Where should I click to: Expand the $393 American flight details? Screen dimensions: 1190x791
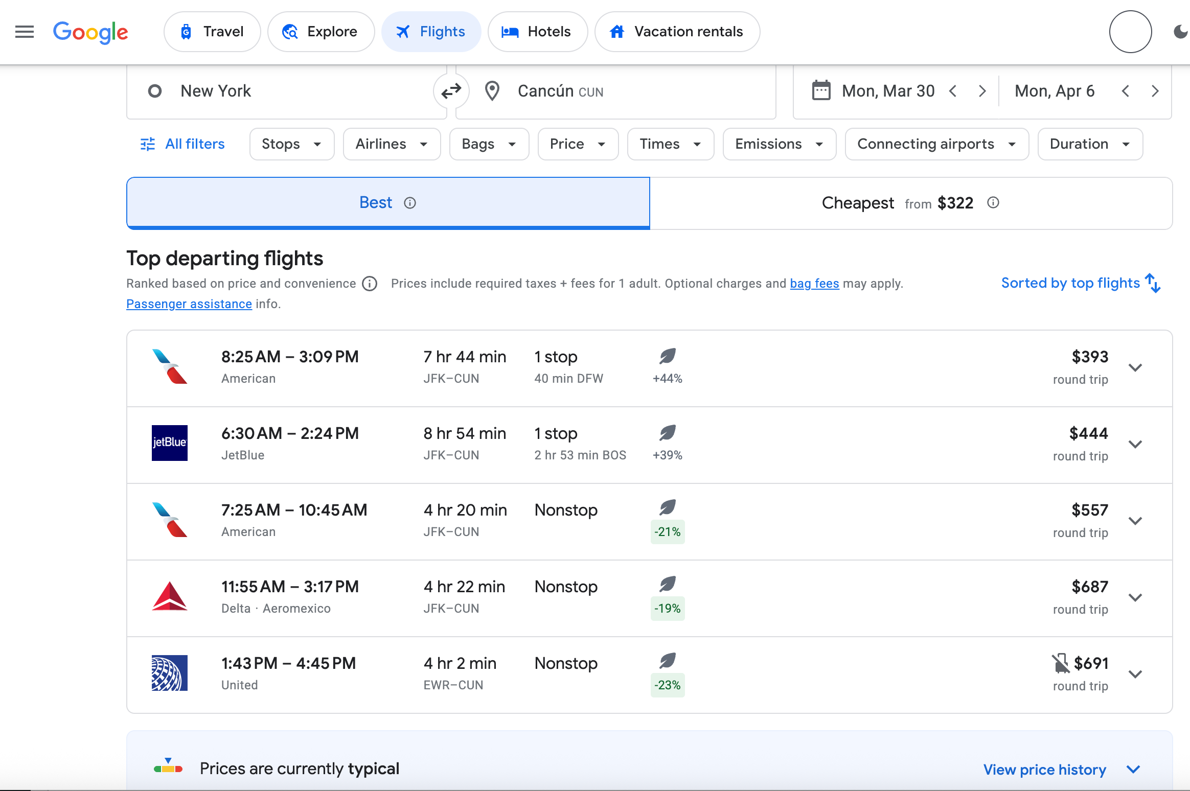tap(1135, 367)
